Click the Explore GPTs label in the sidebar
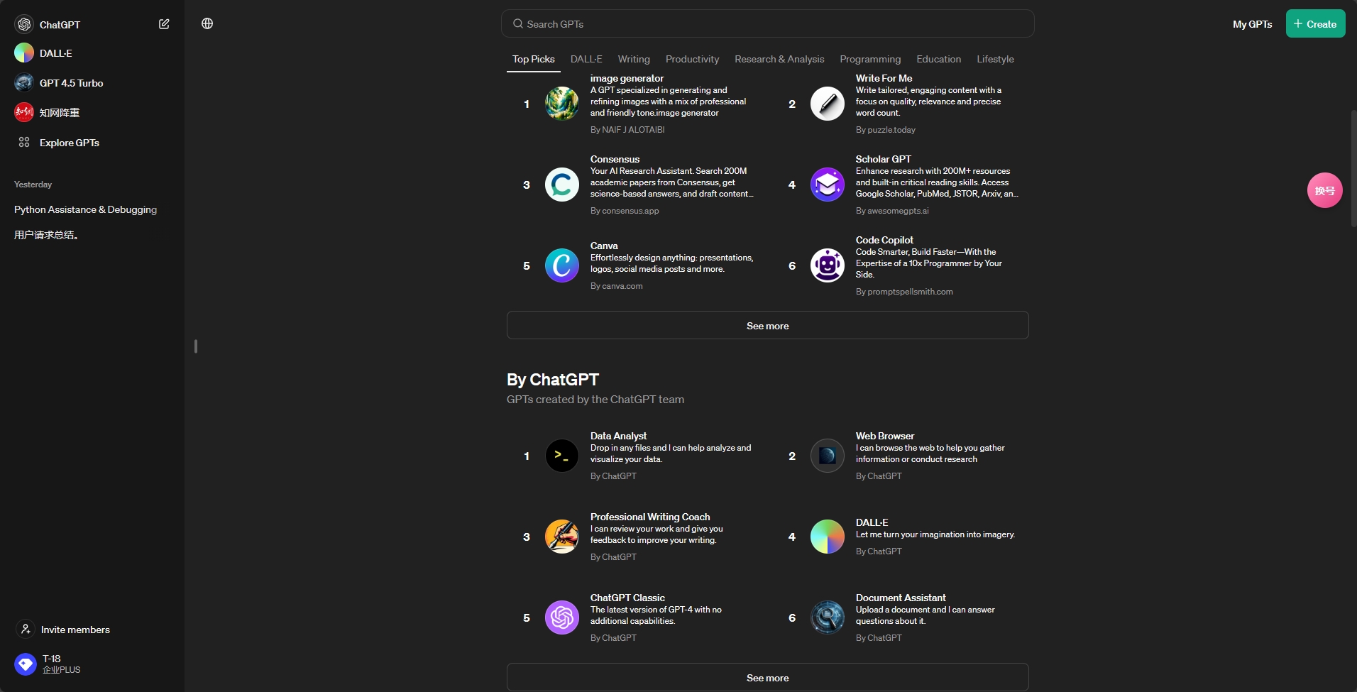The image size is (1357, 692). [70, 143]
